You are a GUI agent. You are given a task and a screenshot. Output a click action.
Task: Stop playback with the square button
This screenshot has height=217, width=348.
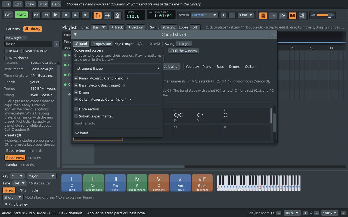point(66,15)
